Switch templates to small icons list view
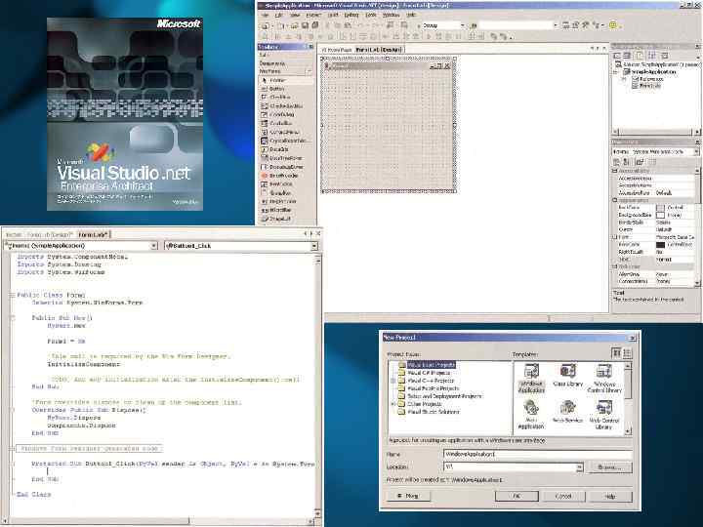This screenshot has height=527, width=703. point(627,353)
